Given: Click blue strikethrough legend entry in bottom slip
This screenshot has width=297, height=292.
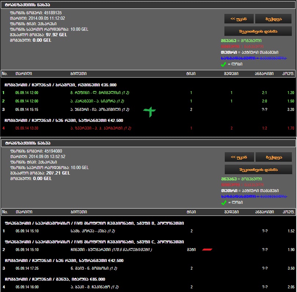Looking at the screenshot, I should tap(254, 196).
